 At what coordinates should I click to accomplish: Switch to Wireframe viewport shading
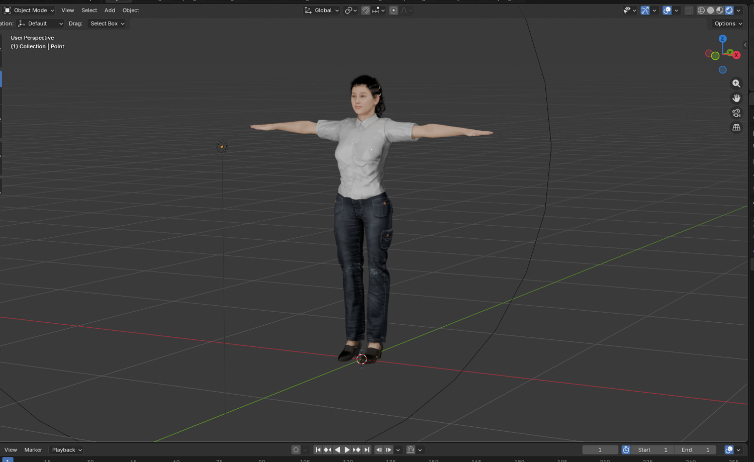coord(701,10)
